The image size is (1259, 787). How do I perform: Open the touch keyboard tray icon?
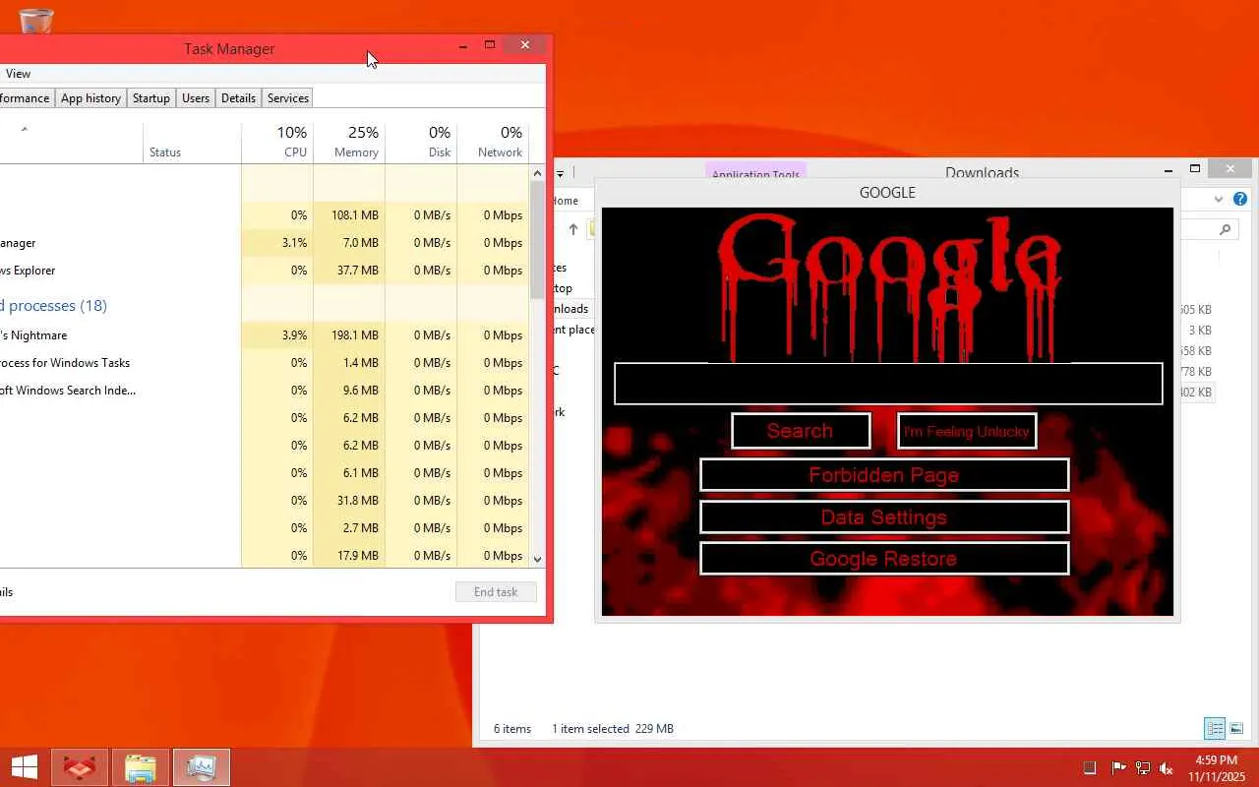tap(1090, 767)
